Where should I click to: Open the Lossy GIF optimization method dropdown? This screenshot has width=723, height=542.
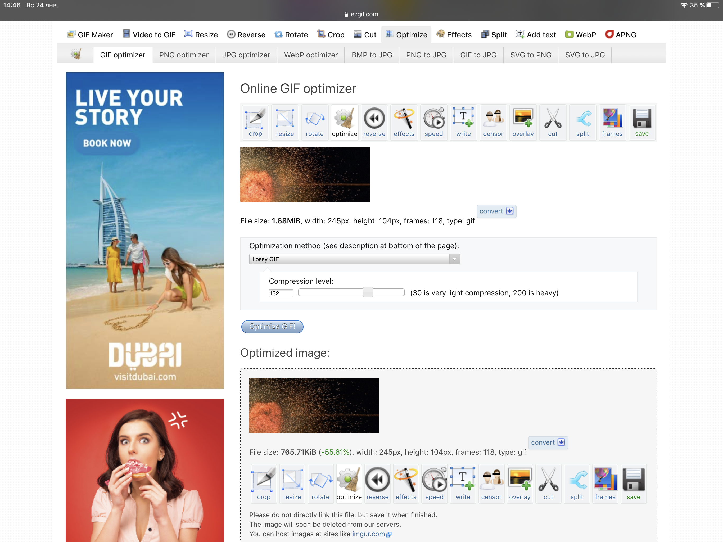point(354,259)
